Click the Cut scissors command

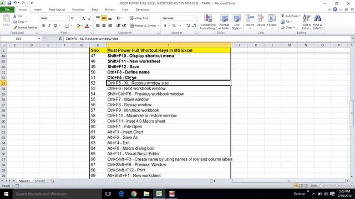coord(18,16)
